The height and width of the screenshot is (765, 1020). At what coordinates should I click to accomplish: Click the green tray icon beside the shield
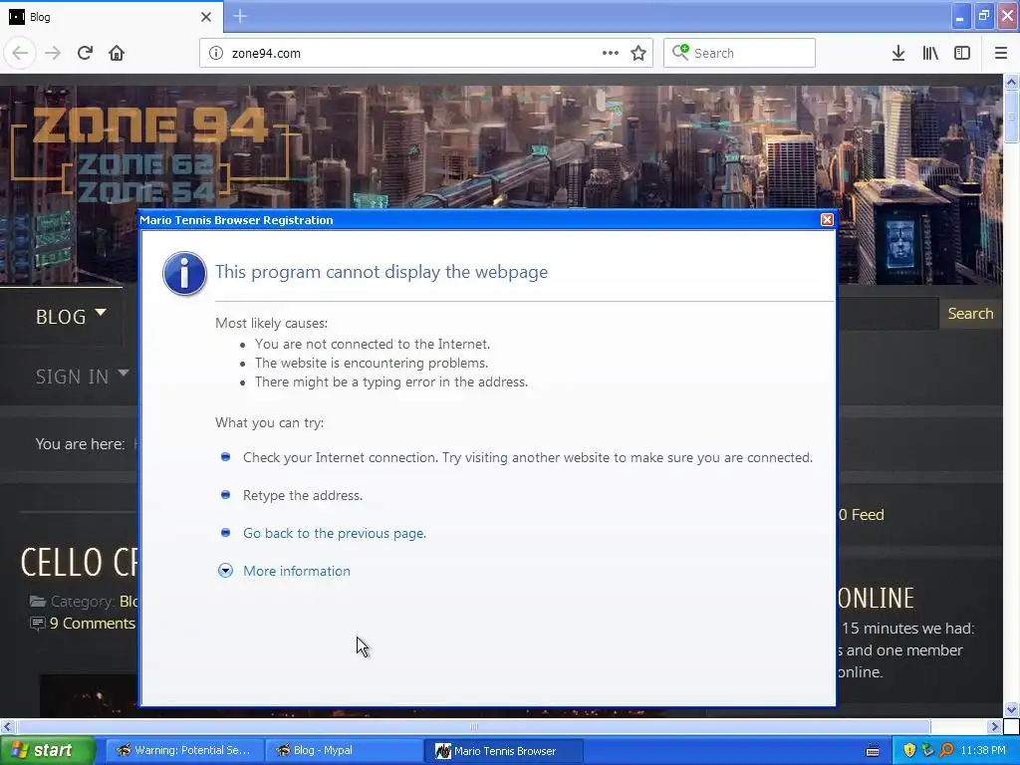(927, 751)
